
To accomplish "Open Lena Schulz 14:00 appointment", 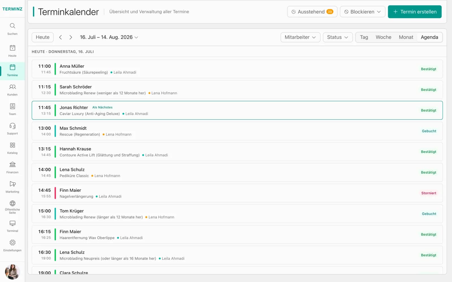I will [x=237, y=172].
